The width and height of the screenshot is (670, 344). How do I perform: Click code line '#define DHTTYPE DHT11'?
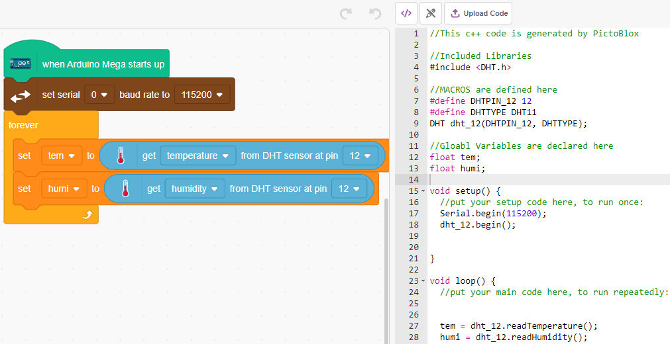(483, 112)
